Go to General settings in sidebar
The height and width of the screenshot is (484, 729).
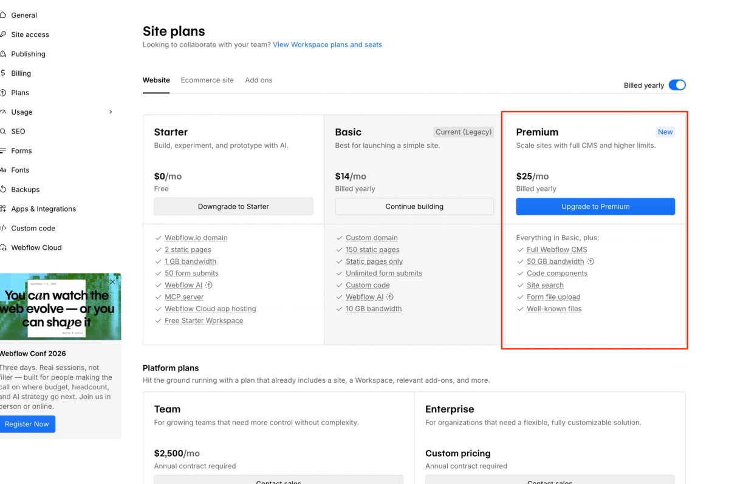tap(24, 15)
